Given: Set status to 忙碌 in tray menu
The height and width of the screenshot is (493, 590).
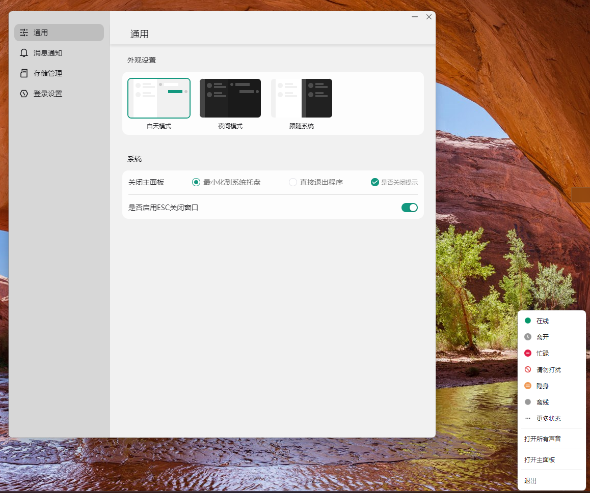Looking at the screenshot, I should [x=552, y=353].
